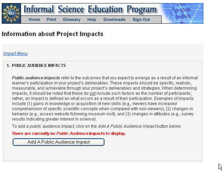
Task: Go to the Downloads section
Action: (114, 20)
